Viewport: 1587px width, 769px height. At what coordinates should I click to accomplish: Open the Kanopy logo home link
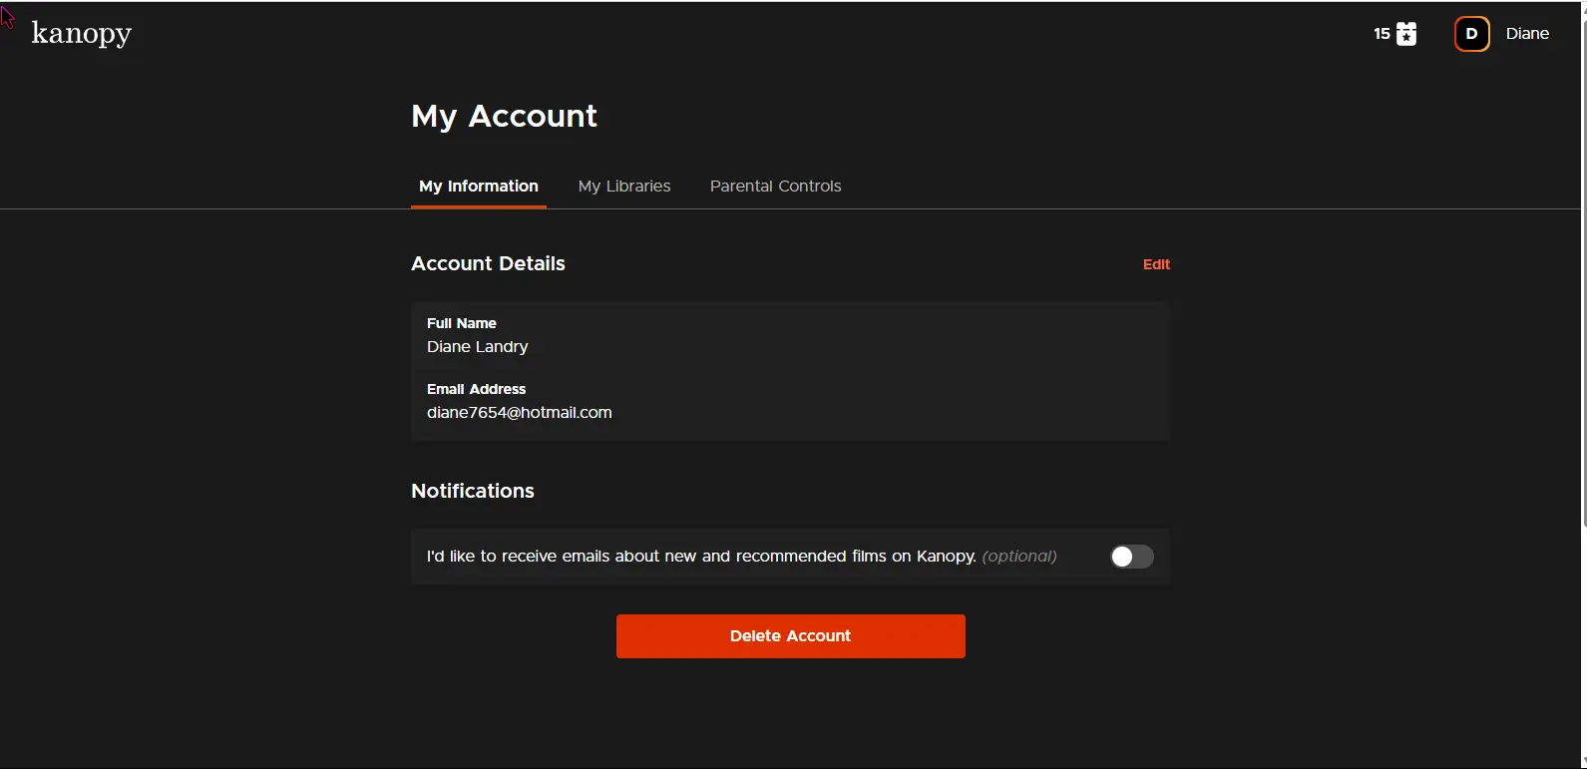[x=82, y=34]
